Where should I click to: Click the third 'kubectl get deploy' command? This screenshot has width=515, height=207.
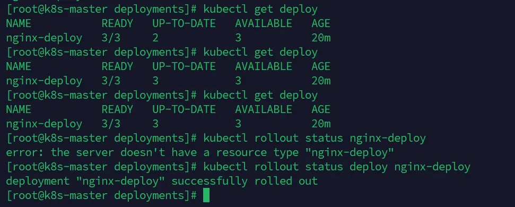[x=260, y=96]
